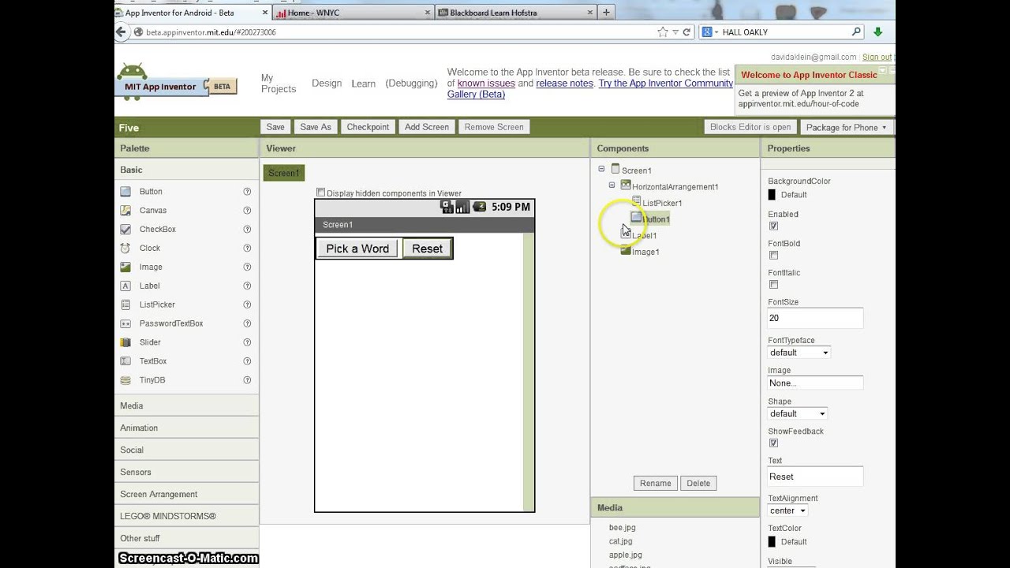Toggle Display hidden components in Viewer
This screenshot has width=1010, height=568.
tap(320, 192)
